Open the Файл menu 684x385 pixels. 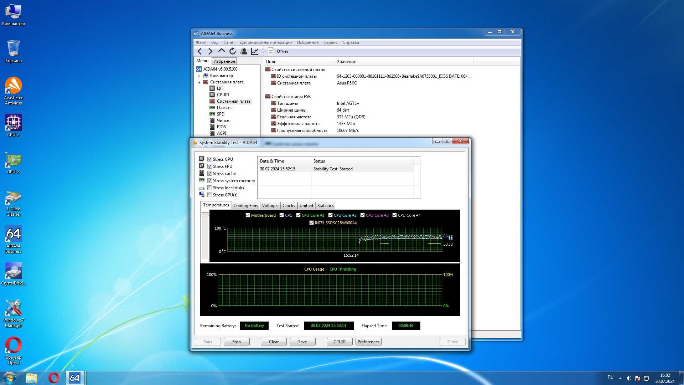201,42
